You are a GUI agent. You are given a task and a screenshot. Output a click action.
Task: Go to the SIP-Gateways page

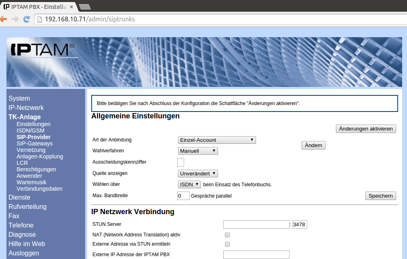tap(34, 143)
